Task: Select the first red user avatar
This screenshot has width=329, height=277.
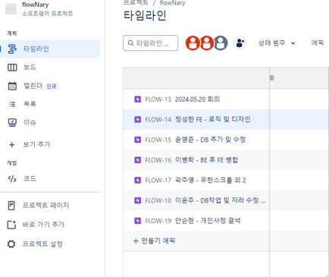Action: tap(193, 43)
